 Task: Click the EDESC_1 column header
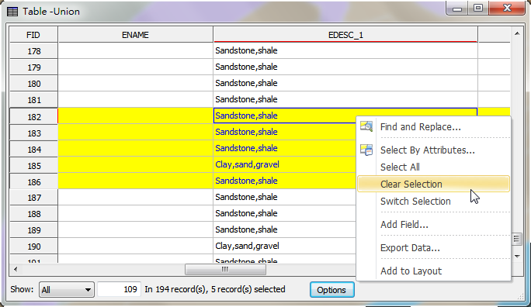(x=345, y=35)
